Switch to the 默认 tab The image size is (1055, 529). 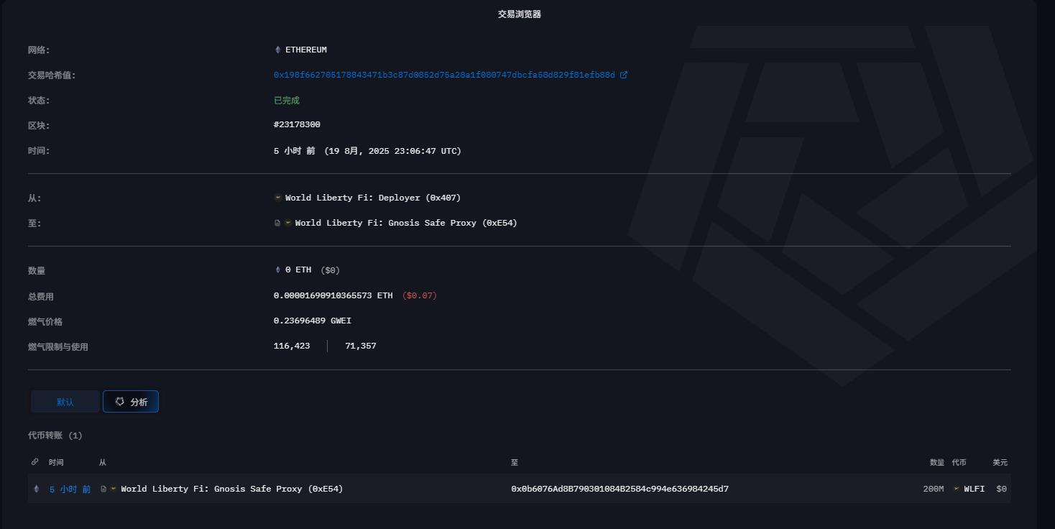65,402
